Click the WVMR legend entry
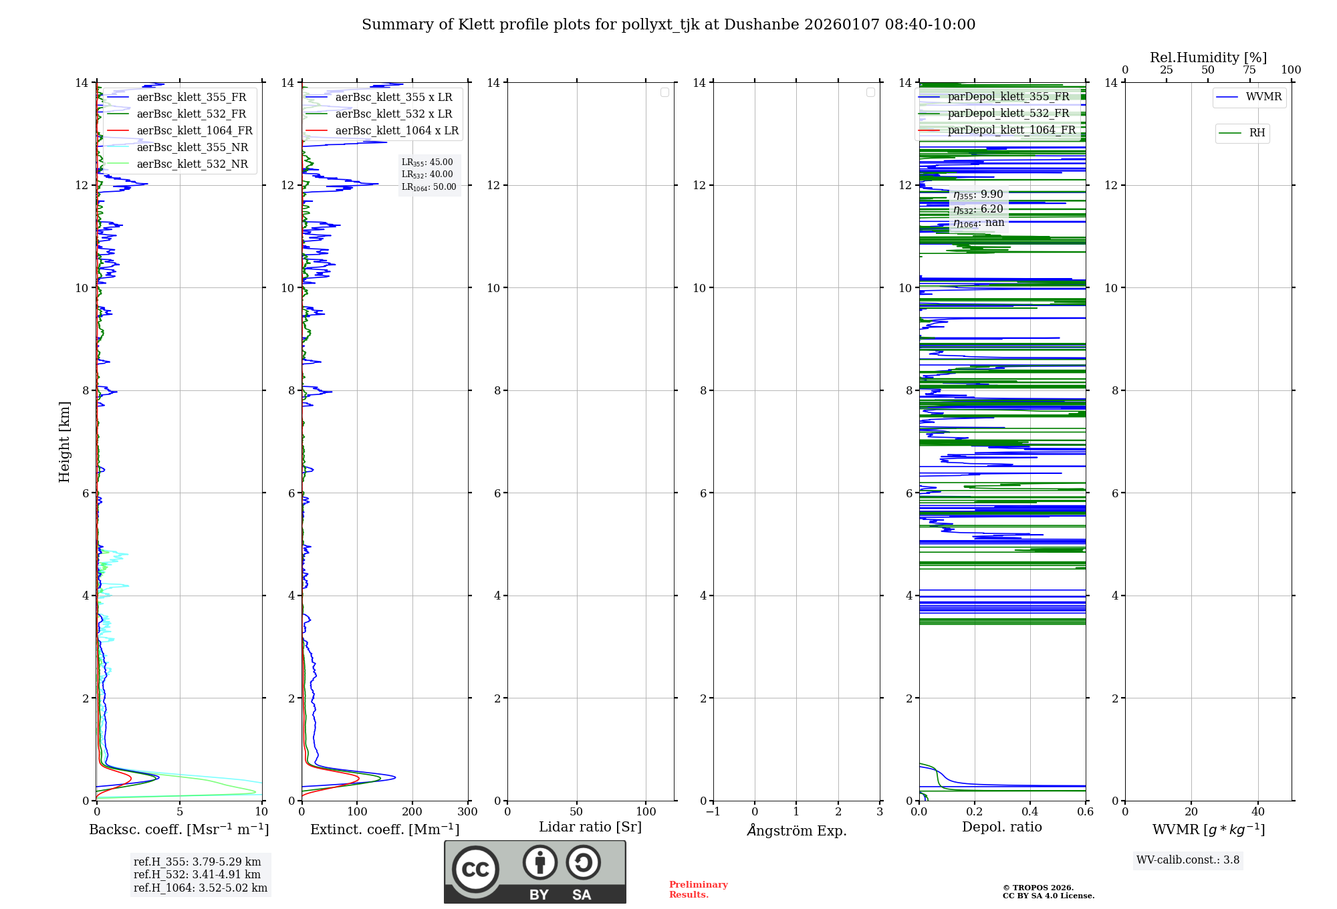 [x=1263, y=97]
